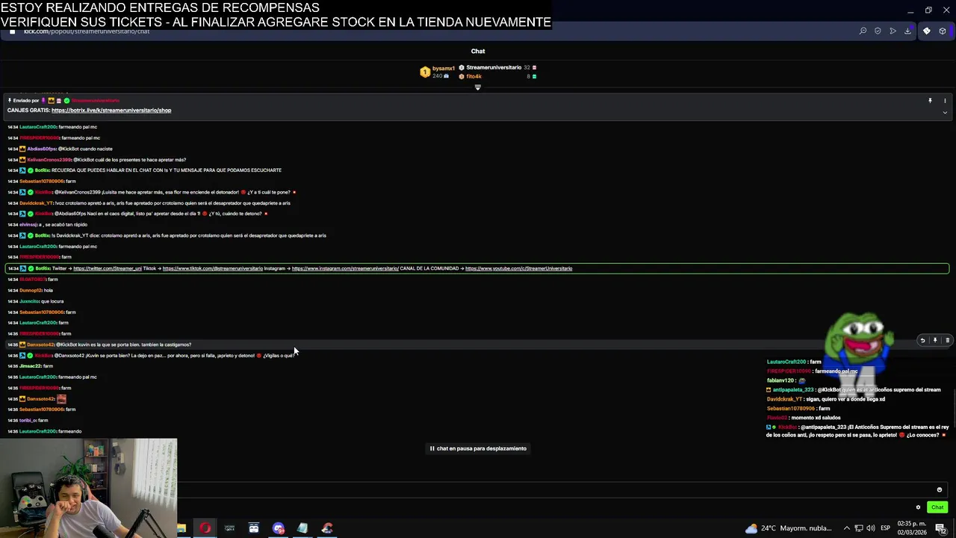The image size is (956, 538).
Task: Expand the leaderboard chevron below top gifters
Action: pos(478,87)
